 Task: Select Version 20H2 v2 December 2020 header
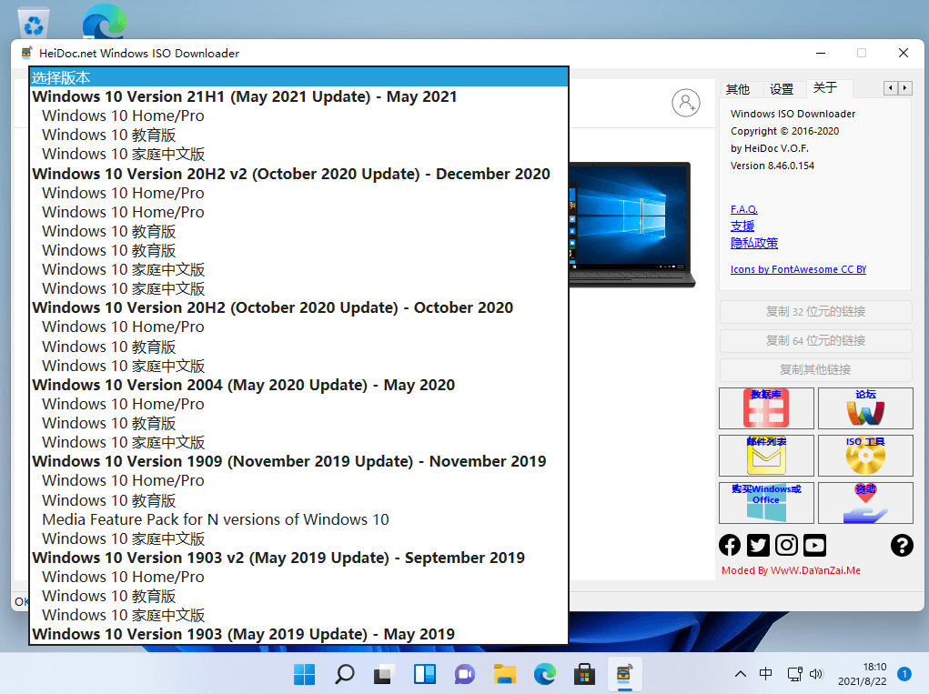click(299, 174)
